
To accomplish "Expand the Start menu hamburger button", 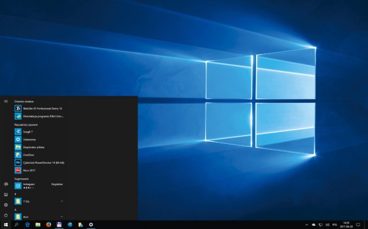I will point(6,102).
